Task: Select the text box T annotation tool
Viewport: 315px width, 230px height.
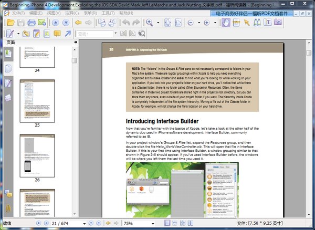Action: click(47, 34)
